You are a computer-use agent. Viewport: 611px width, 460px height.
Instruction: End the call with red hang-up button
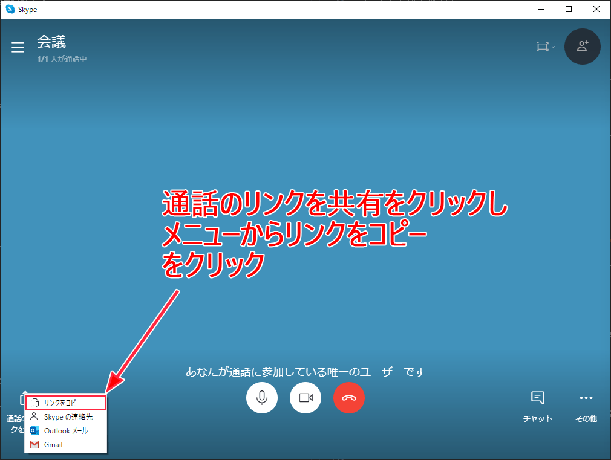tap(349, 398)
